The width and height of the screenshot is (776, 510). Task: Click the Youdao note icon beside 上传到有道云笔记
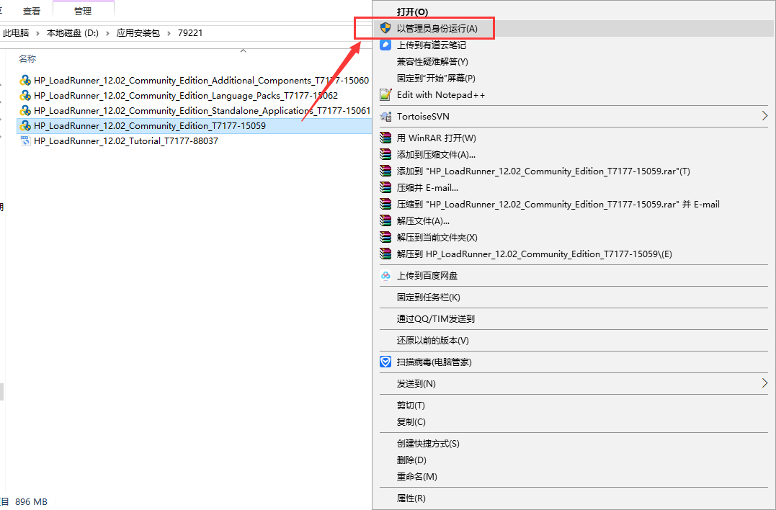pyautogui.click(x=385, y=45)
